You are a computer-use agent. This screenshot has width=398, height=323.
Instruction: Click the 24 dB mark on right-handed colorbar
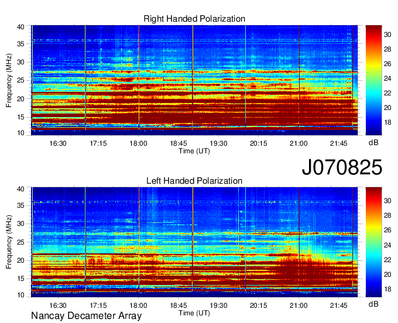pyautogui.click(x=387, y=78)
